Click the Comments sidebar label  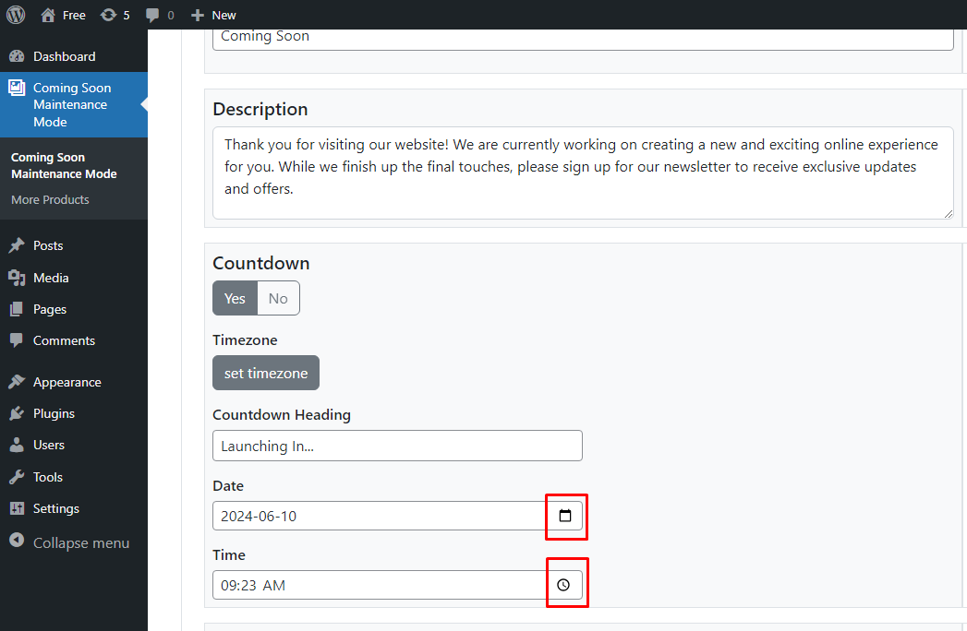click(64, 340)
